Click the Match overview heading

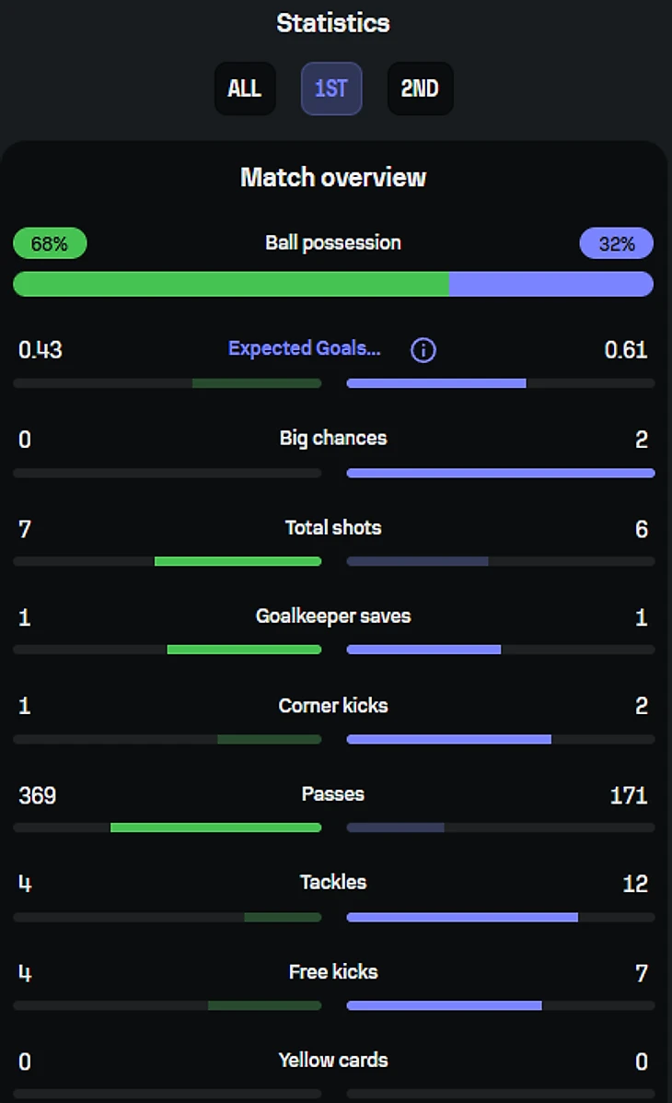tap(333, 177)
